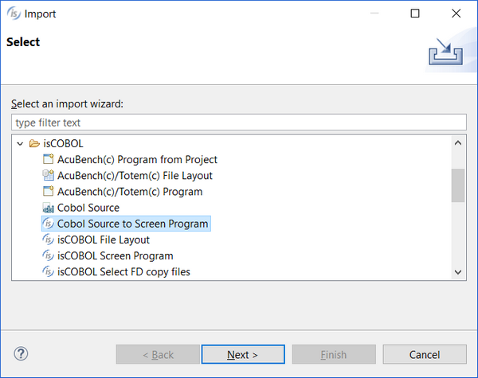Click the Cancel button
Image resolution: width=478 pixels, height=378 pixels.
click(425, 355)
